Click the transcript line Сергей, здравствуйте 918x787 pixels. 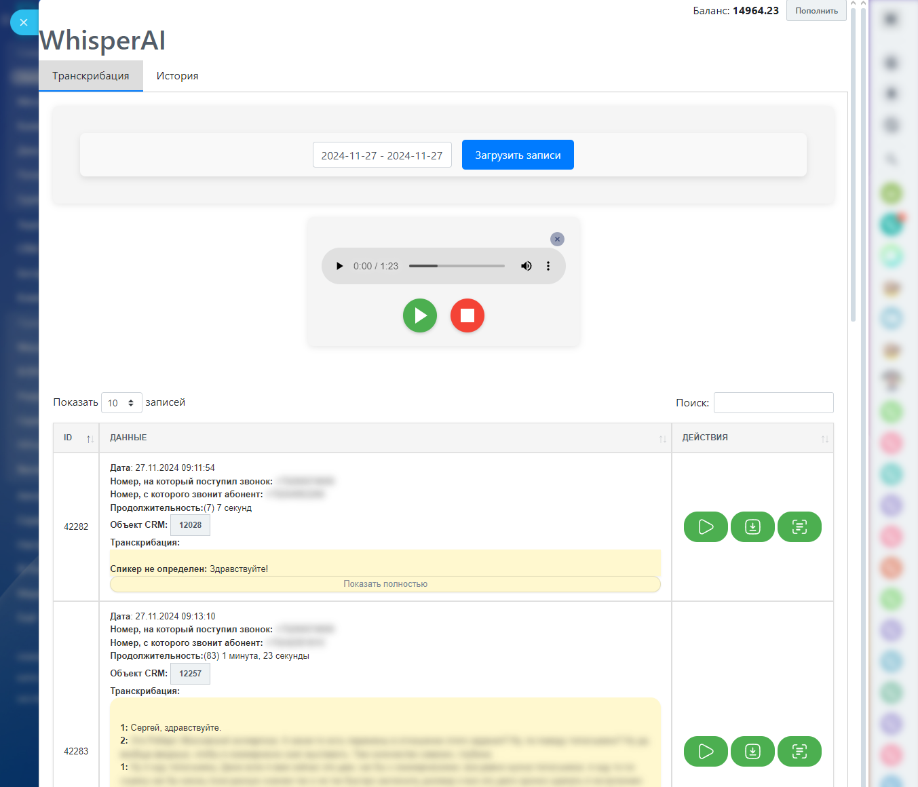176,728
